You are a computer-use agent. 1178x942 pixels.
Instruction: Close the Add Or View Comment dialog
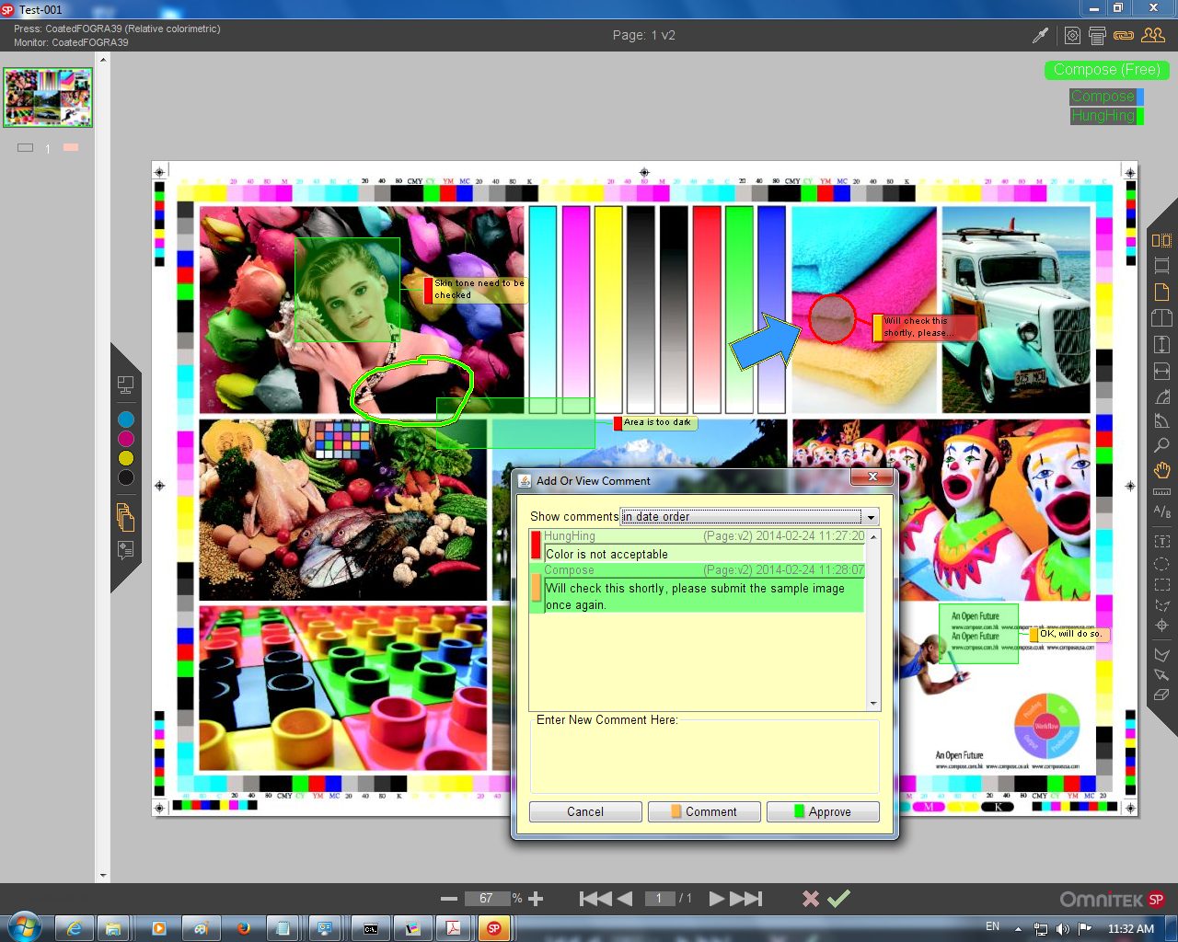(x=871, y=477)
